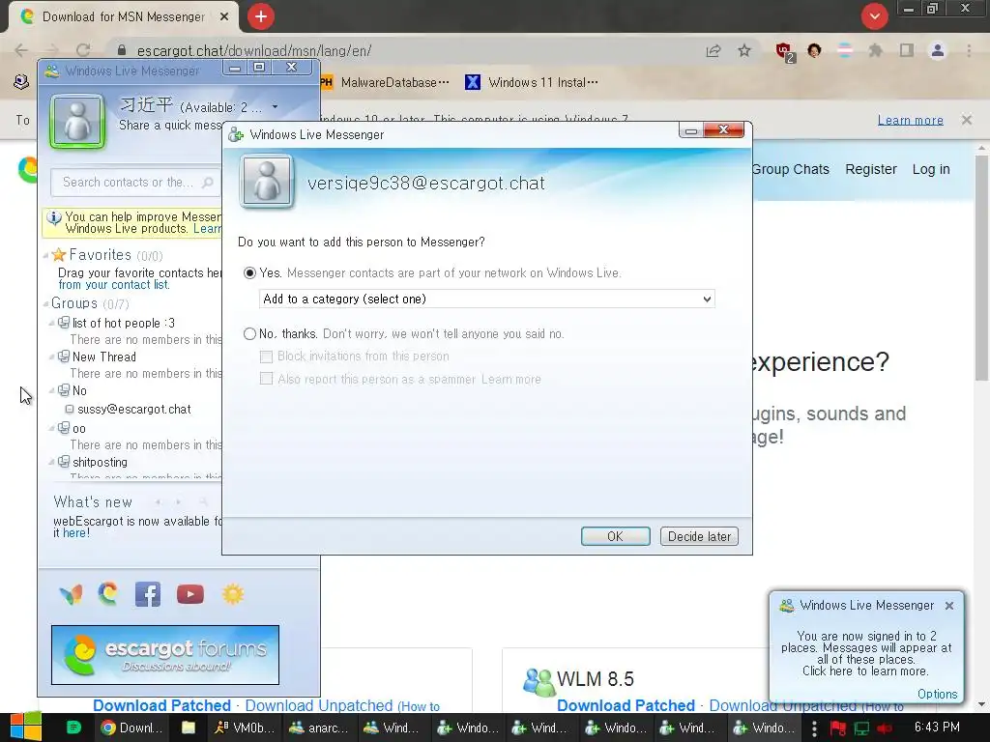Click the muted volume tray icon
The image size is (990, 742).
[884, 728]
